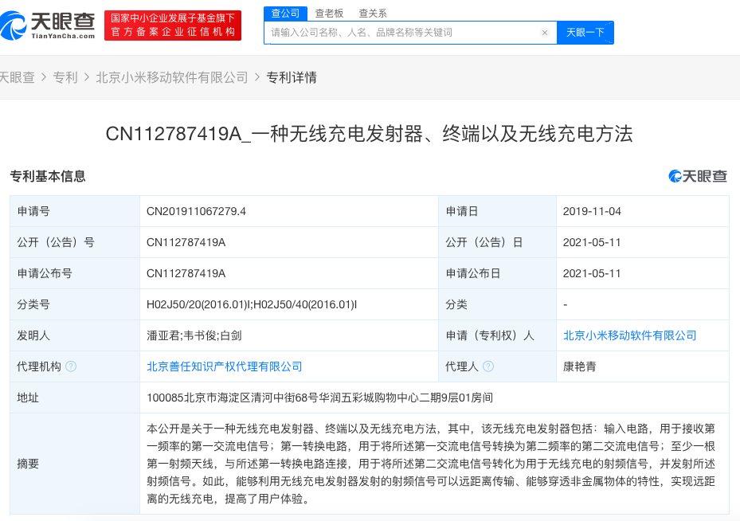Click the 摘要 label cell

pos(75,464)
